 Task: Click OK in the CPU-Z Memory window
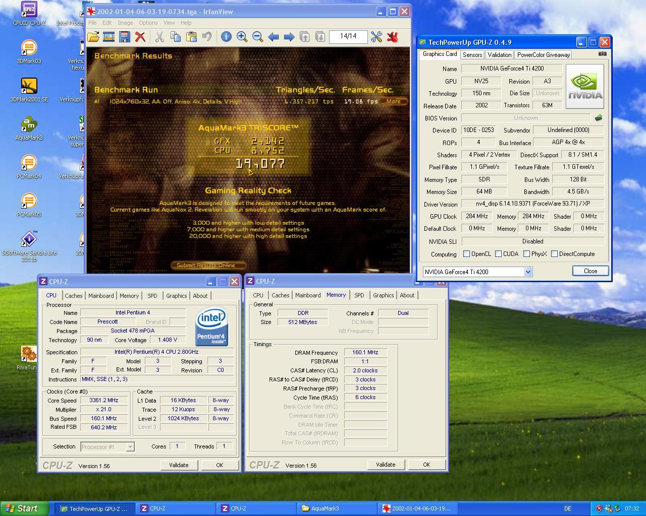click(426, 465)
